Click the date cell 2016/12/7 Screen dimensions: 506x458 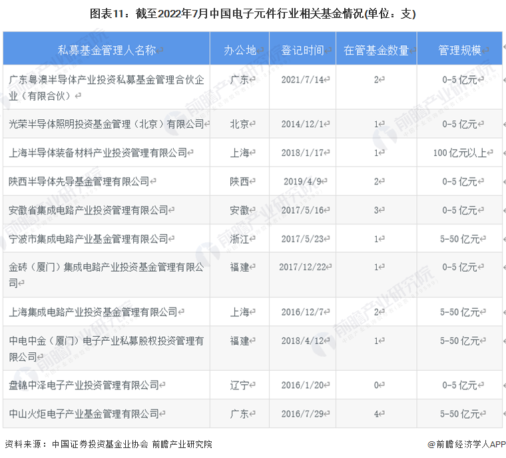(302, 312)
